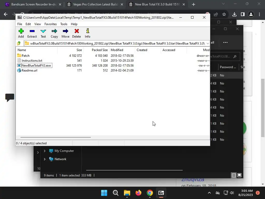265x199 pixels.
Task: Open the Help menu
Action: pos(74,24)
